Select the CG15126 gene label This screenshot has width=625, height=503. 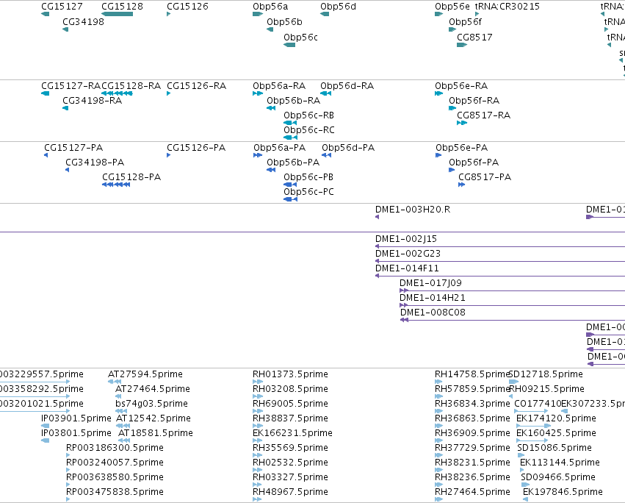coord(187,7)
